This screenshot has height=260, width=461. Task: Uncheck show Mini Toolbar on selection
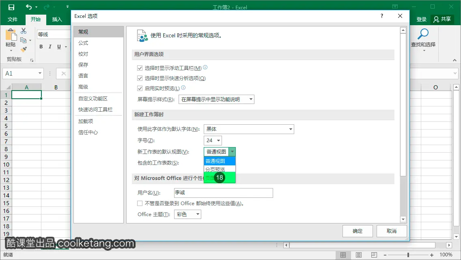coord(140,68)
